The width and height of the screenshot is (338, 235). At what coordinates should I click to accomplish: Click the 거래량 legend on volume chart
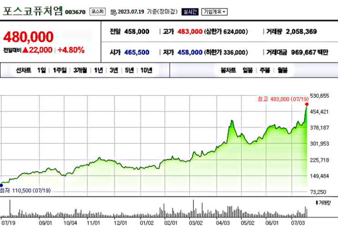[x=323, y=203]
